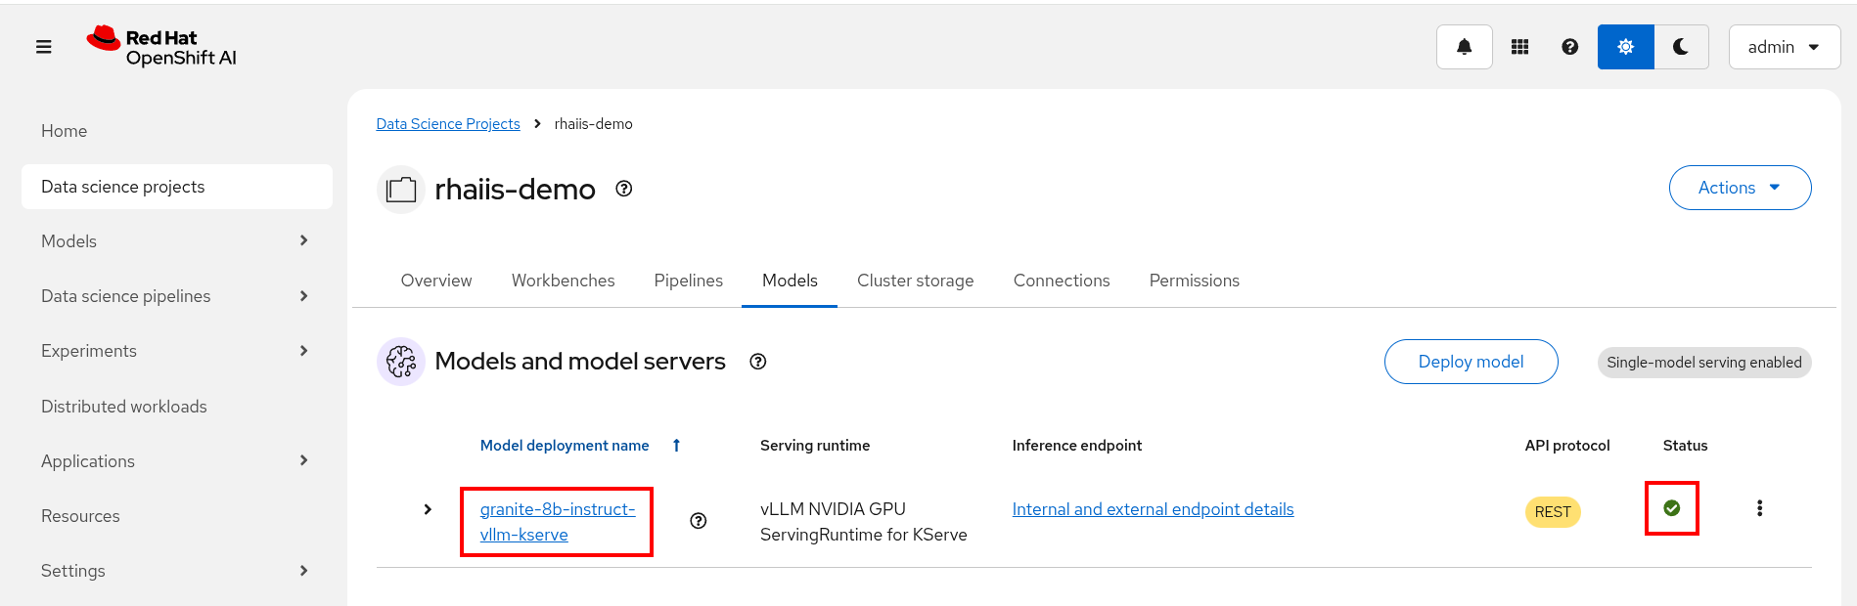
Task: Click the help question mark in header
Action: tap(1569, 47)
